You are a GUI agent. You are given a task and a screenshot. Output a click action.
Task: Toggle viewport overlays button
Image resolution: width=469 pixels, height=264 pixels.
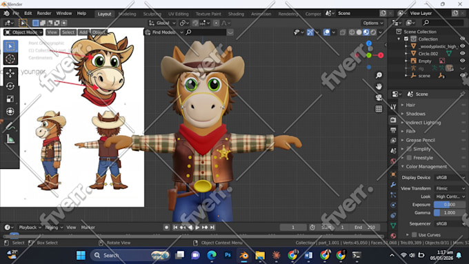(x=327, y=32)
